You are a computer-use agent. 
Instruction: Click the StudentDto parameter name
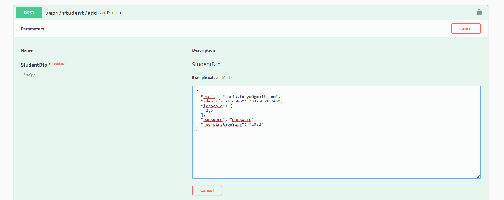(x=34, y=65)
